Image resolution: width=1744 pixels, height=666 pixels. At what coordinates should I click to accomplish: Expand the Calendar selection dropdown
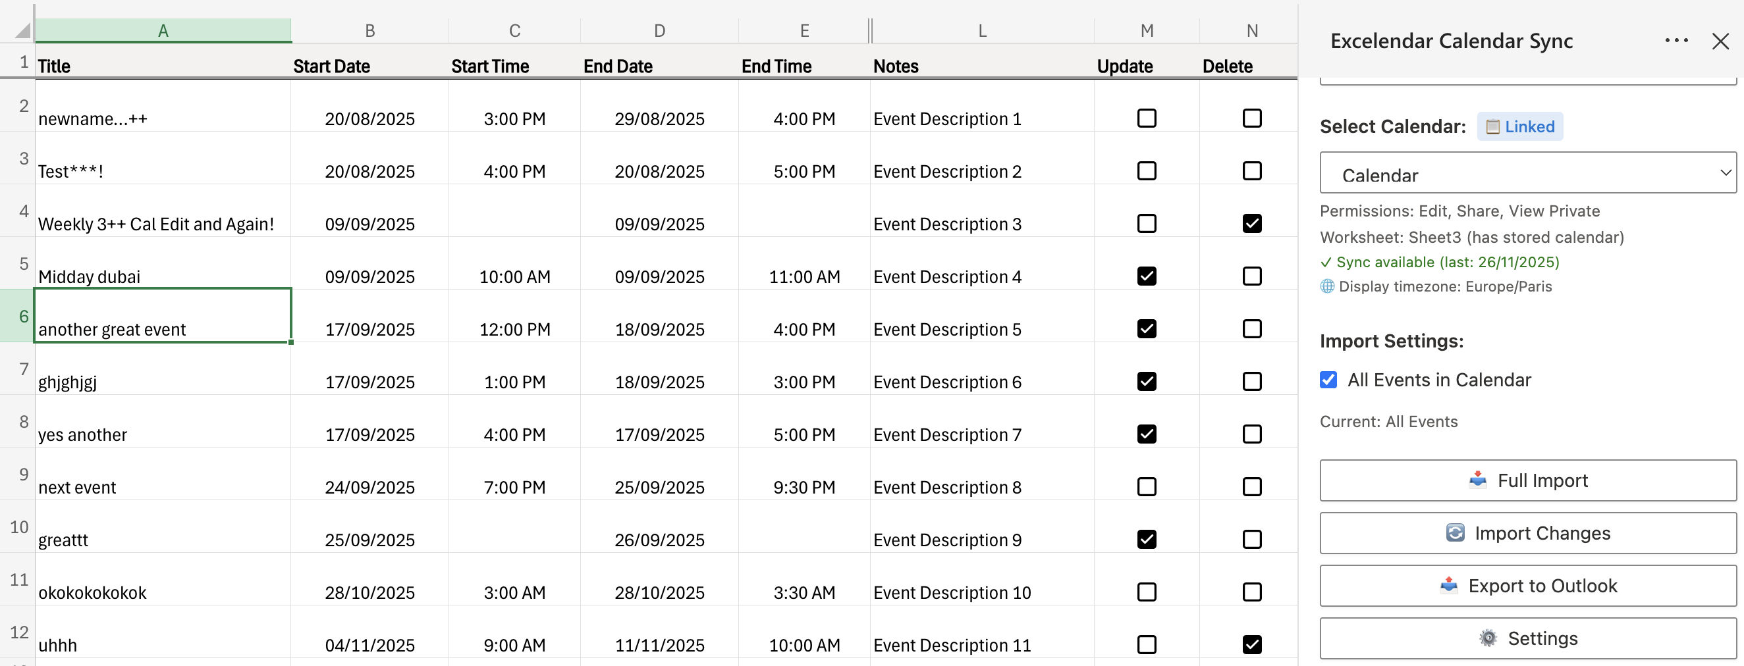click(1527, 173)
